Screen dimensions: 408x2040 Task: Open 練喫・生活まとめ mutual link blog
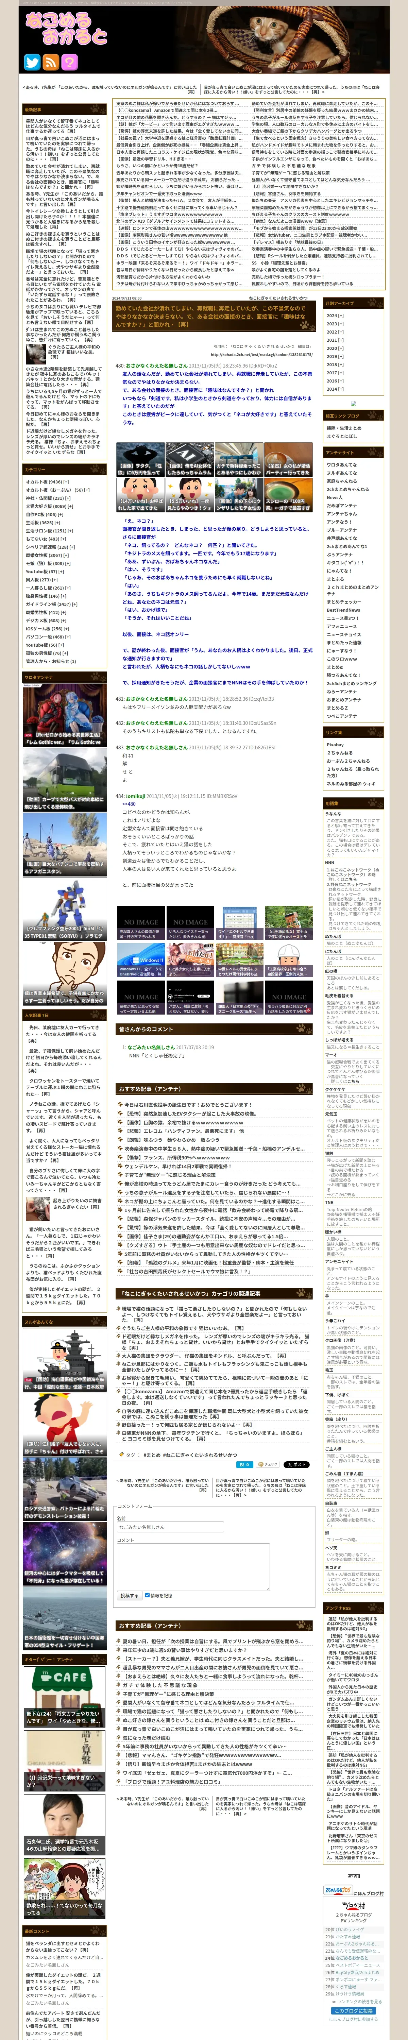click(344, 428)
